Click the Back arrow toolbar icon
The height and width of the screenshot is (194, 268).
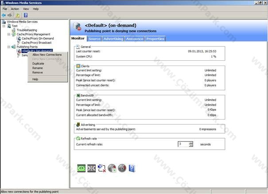point(4,15)
